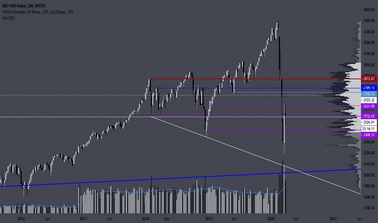Select the 2016 time axis label
Screen dimensions: 378x223
pyautogui.click(x=21, y=219)
